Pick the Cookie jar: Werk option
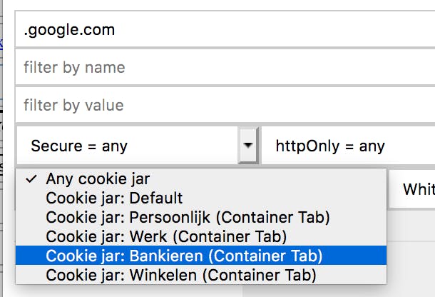Viewport: 435px width, 297px height. coord(165,236)
